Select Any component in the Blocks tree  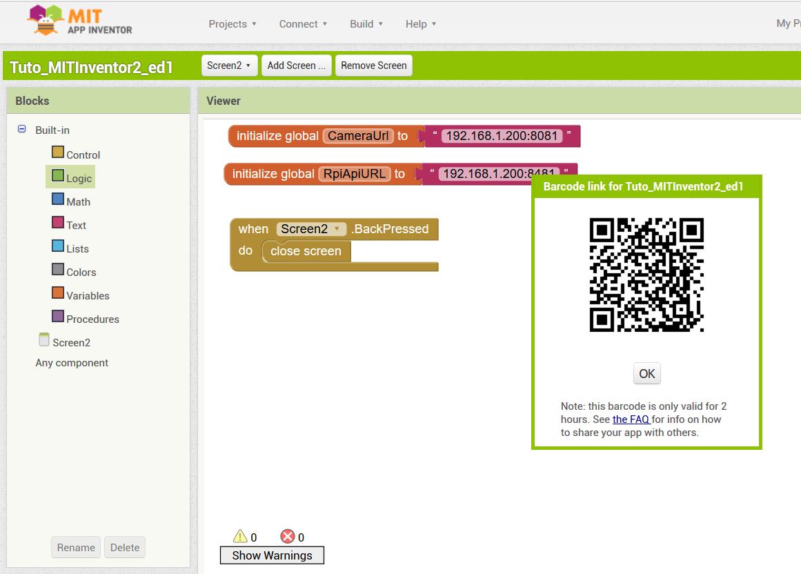tap(72, 363)
